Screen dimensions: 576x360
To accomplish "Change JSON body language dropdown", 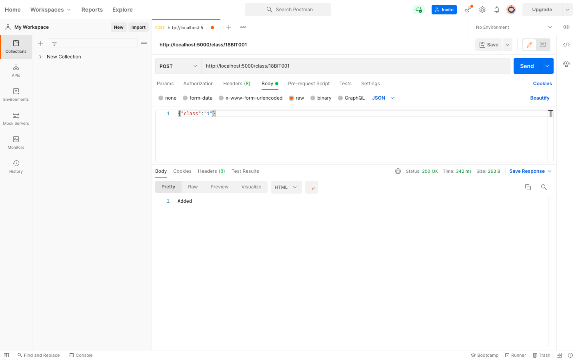I will [382, 98].
